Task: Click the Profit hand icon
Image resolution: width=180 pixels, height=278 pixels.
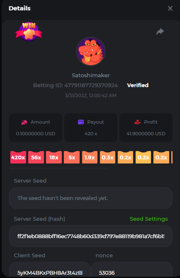Action: (x=137, y=122)
